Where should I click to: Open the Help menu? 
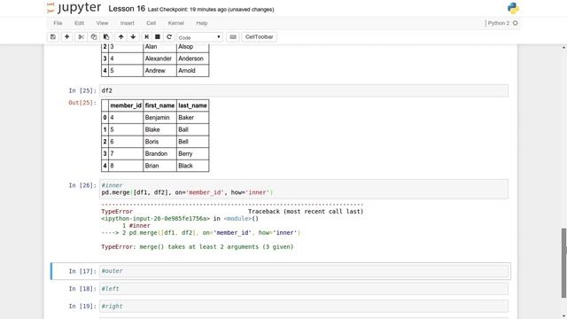coord(202,23)
